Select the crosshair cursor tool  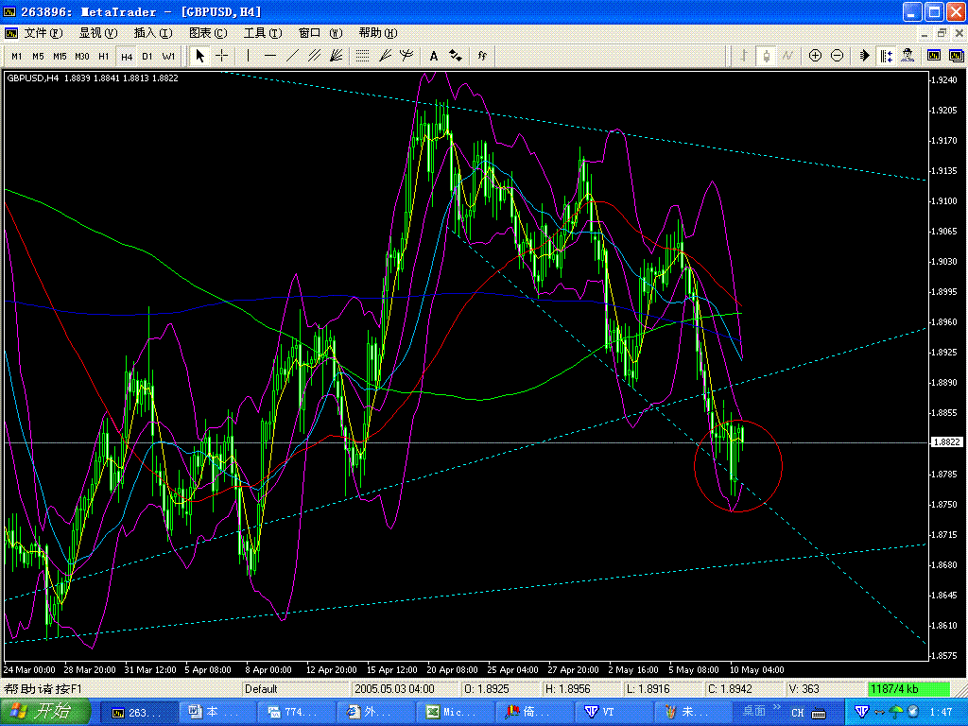pos(221,56)
